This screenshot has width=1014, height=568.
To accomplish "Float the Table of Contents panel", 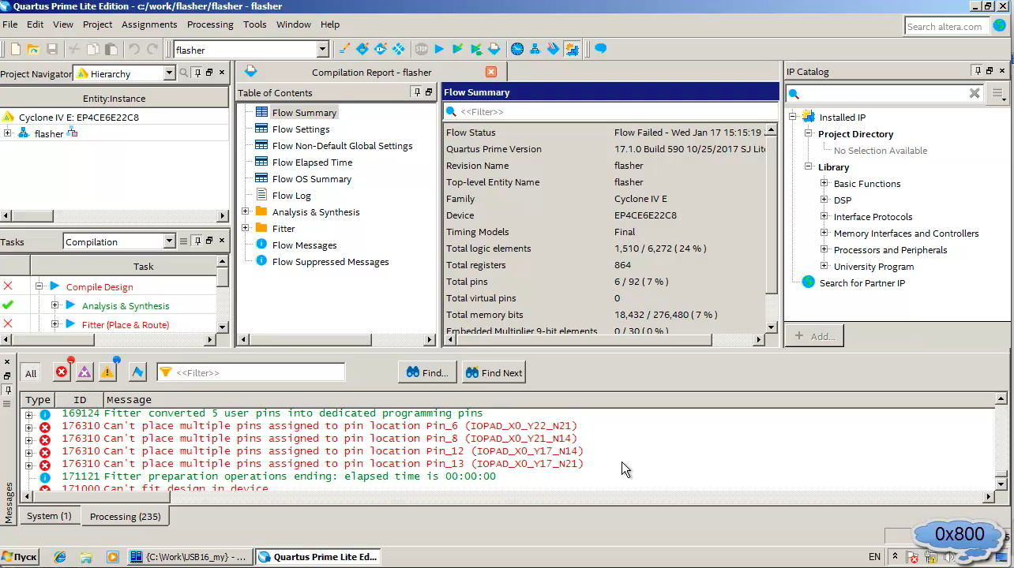I will tap(429, 92).
